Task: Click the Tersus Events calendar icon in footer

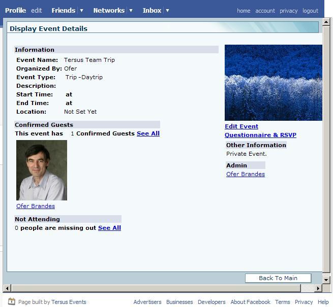Action: tap(12, 301)
